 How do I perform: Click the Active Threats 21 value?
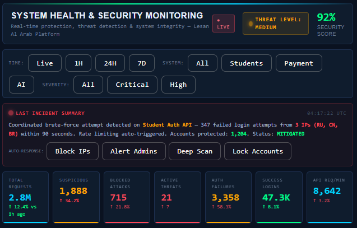tap(166, 198)
